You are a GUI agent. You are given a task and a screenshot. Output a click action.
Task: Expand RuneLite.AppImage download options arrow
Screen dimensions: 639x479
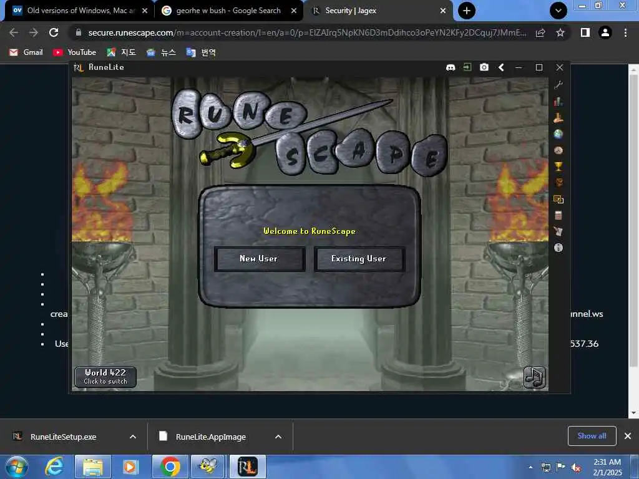(x=278, y=437)
